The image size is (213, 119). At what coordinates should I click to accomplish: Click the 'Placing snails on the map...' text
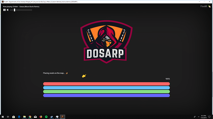click(54, 73)
